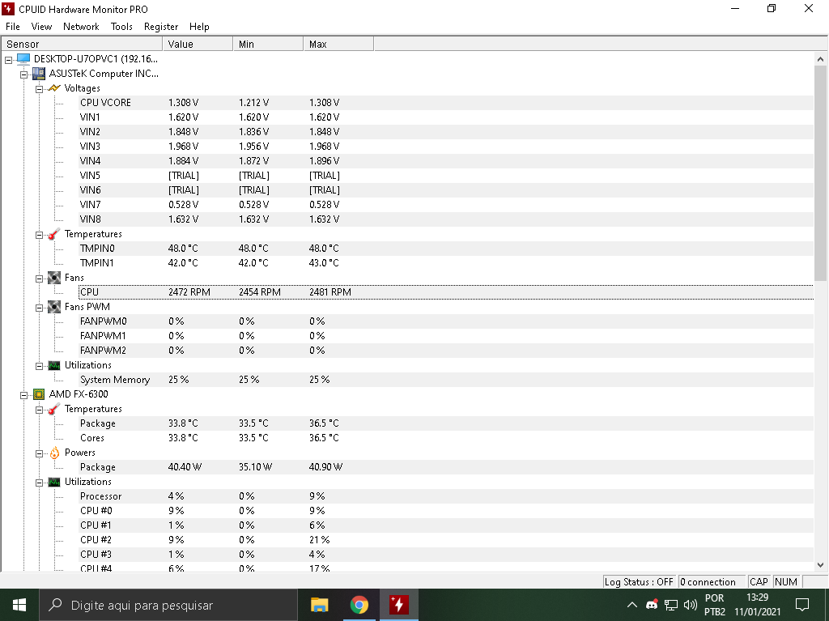The width and height of the screenshot is (829, 621).
Task: Collapse the ASUSTeK Utilizations section
Action: tap(39, 366)
